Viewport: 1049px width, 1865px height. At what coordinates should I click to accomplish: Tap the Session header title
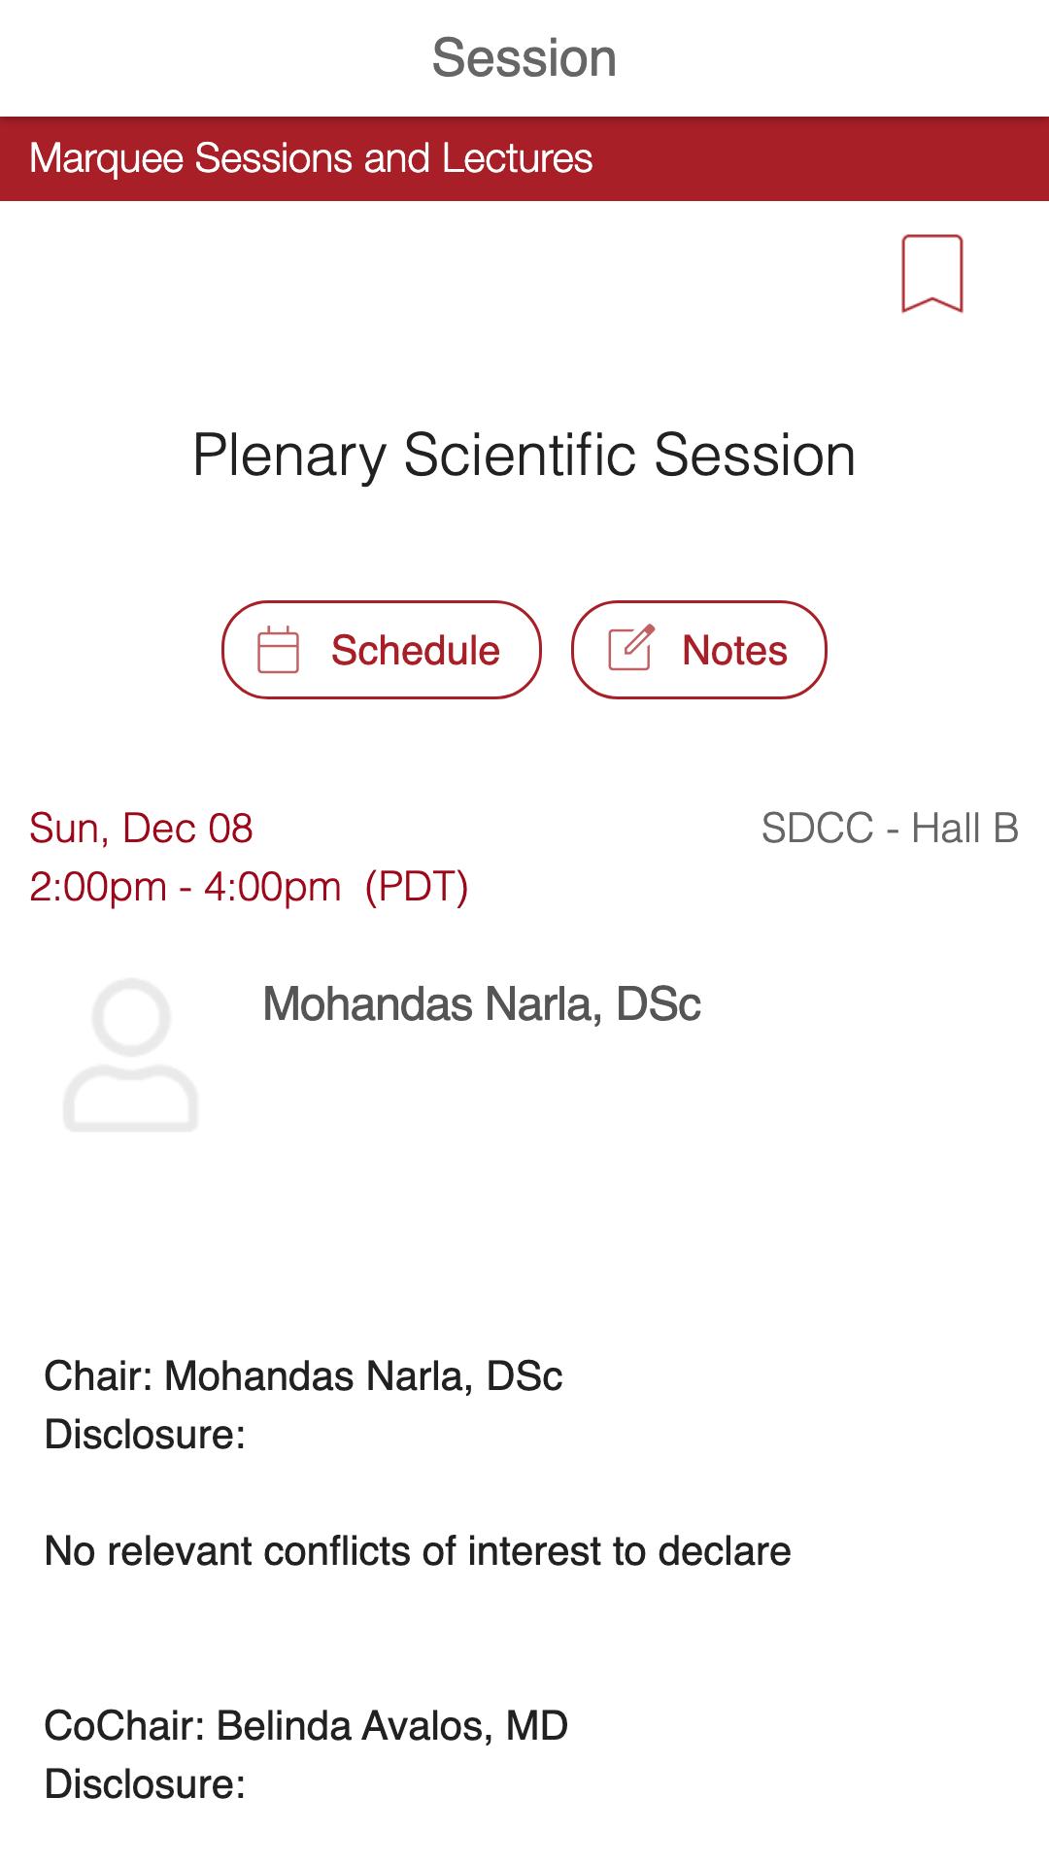tap(524, 57)
